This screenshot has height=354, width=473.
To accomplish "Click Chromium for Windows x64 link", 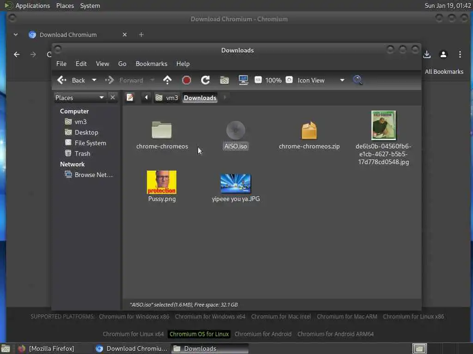I will pyautogui.click(x=210, y=317).
